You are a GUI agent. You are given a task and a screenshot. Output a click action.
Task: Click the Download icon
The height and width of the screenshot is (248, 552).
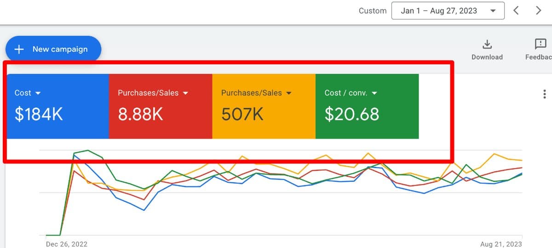(x=487, y=45)
